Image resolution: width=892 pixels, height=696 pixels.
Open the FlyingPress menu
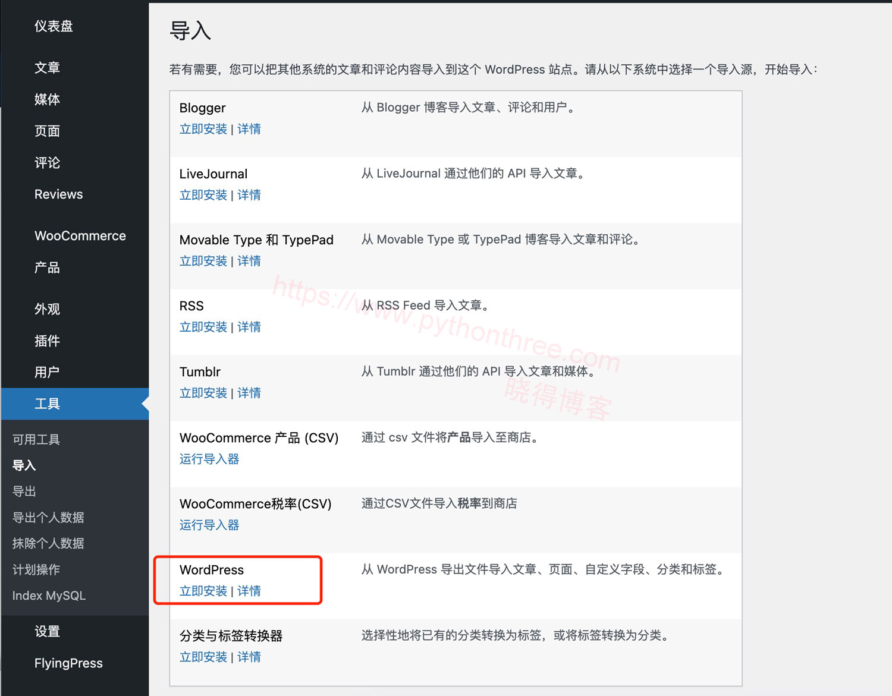[68, 663]
